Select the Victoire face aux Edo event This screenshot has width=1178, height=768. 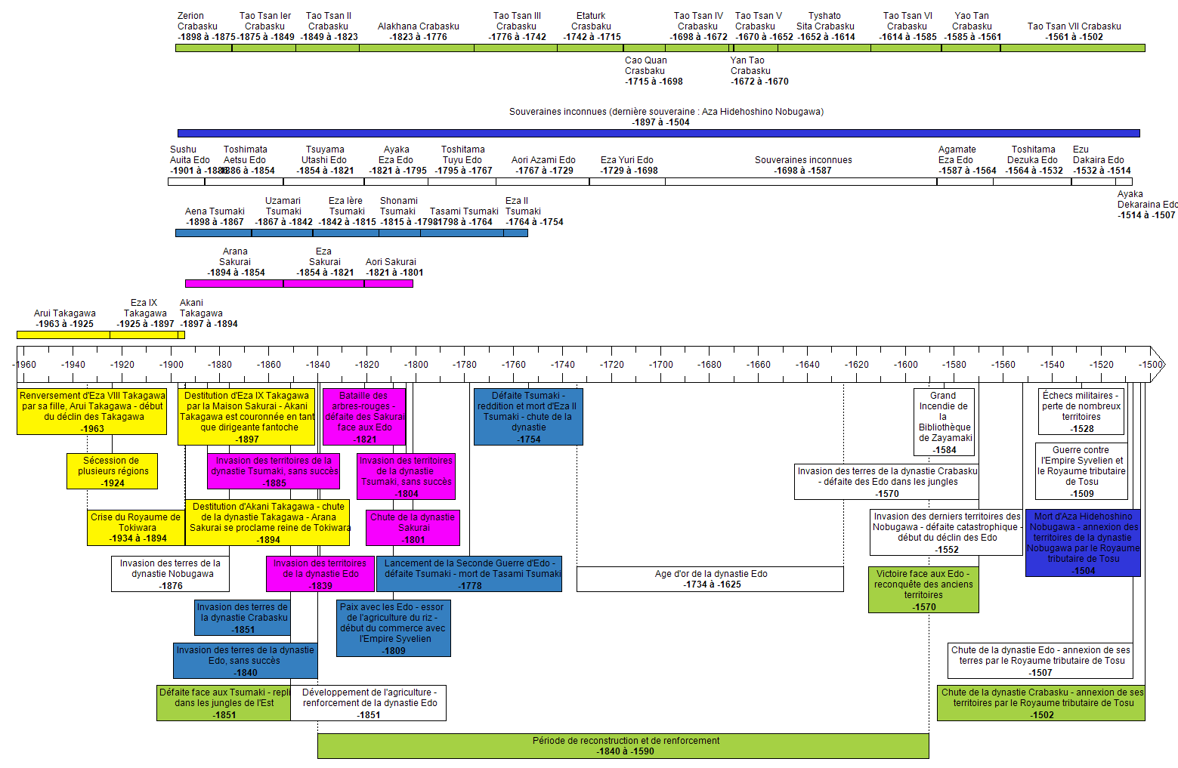[923, 590]
